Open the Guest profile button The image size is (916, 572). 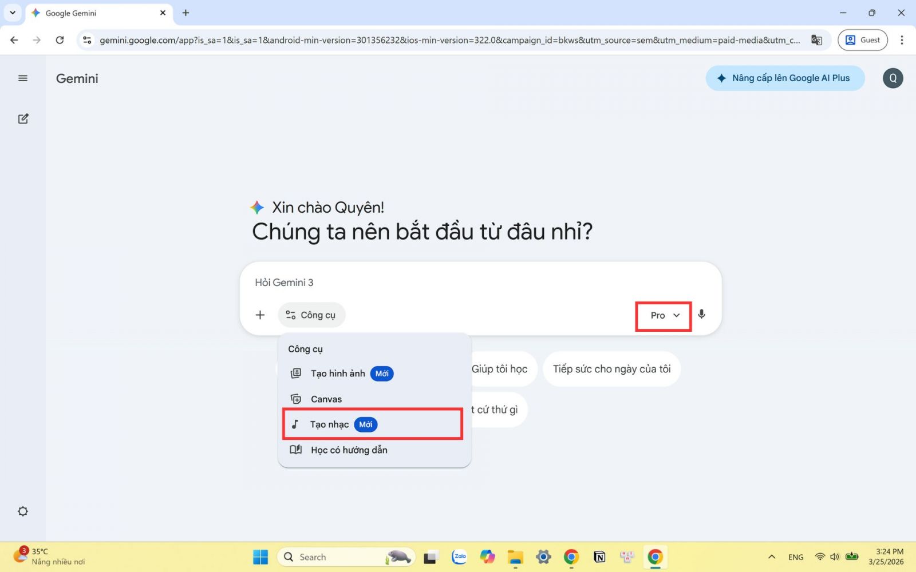[862, 40]
